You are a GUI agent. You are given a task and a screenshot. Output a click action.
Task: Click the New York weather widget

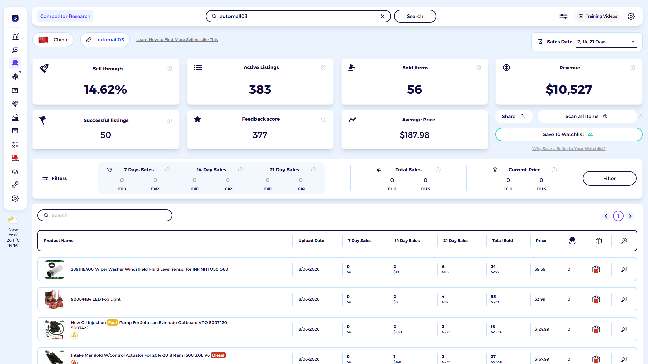pos(13,232)
